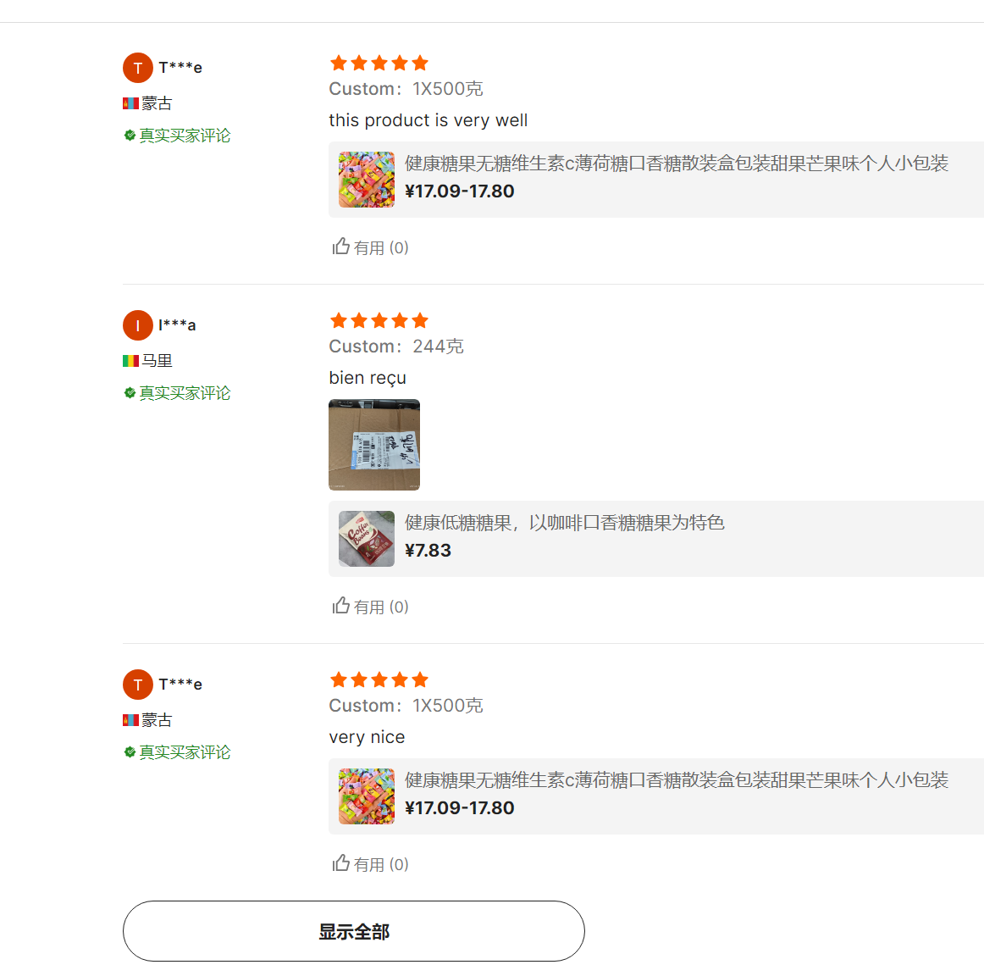Open 健康低糖糖果 coffee gum product title
This screenshot has height=976, width=984.
(564, 523)
